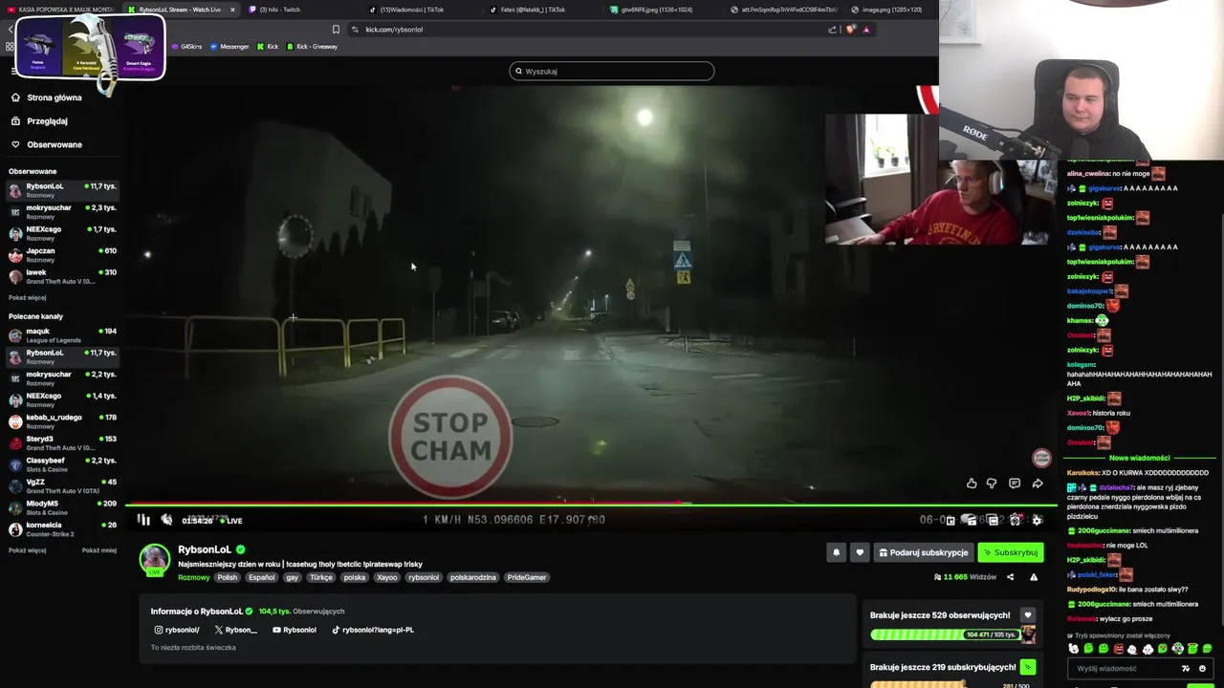Open korneelcia recommended channel
1224x688 pixels.
62,528
